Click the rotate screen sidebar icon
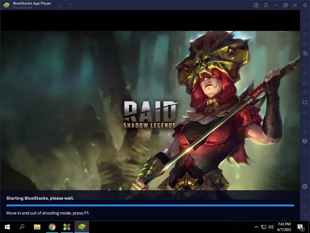The image size is (310, 233). pyautogui.click(x=305, y=112)
